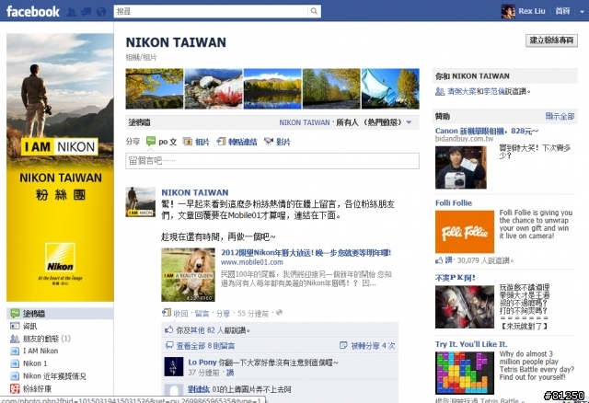Open the dog calendar link thumbnail

[x=188, y=274]
